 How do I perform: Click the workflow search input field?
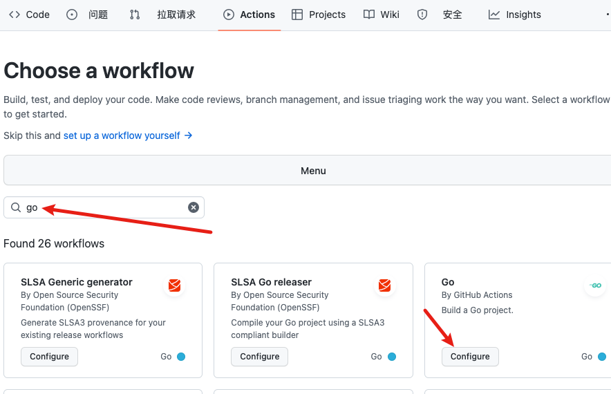coord(104,207)
